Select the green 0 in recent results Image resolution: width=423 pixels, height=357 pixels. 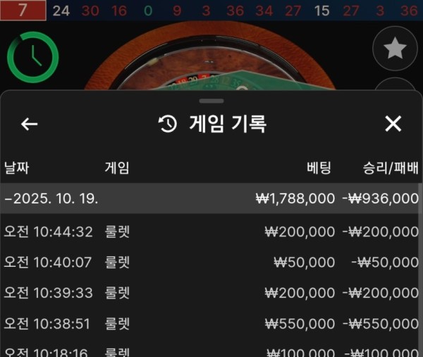click(148, 11)
